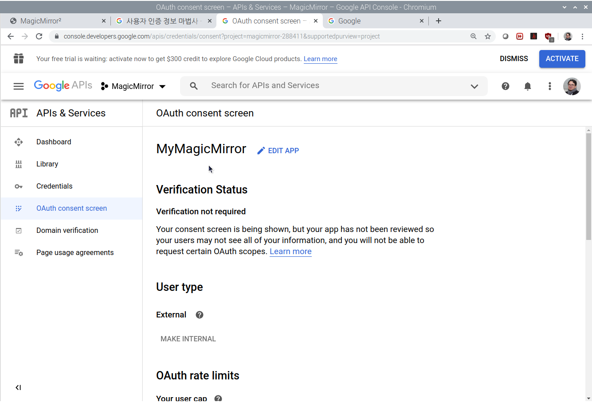The image size is (592, 402).
Task: Activate the free trial
Action: [x=562, y=58]
